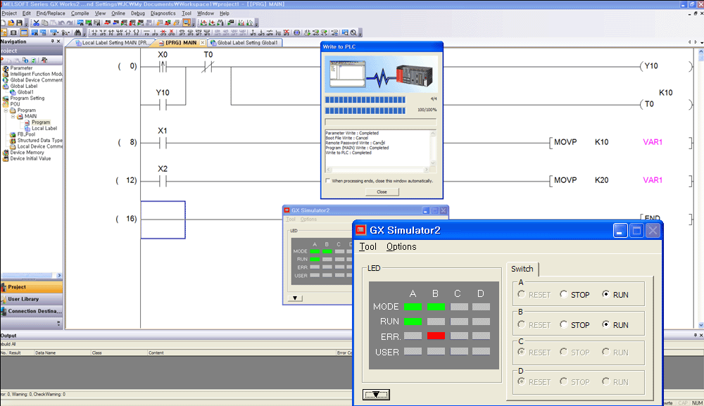
Task: Click the Zoom magnifier toolbar icon
Action: point(353,33)
